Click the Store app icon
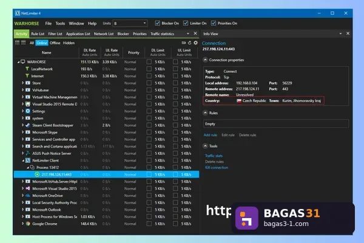The width and height of the screenshot is (364, 243). pos(28,83)
